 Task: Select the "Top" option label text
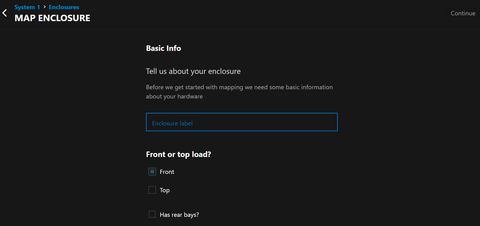click(x=165, y=190)
